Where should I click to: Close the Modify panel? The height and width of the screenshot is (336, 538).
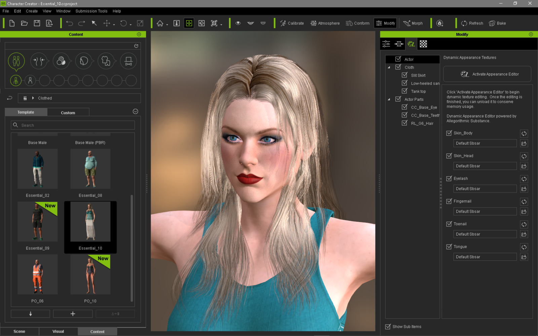(531, 34)
